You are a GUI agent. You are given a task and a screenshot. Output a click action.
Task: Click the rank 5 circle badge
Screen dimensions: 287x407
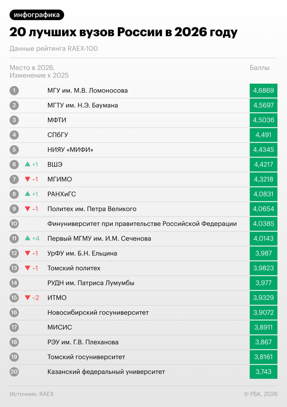(x=14, y=150)
